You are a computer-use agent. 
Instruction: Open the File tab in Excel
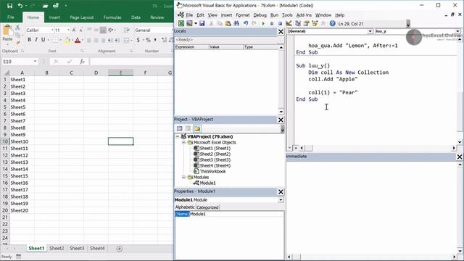pyautogui.click(x=11, y=17)
